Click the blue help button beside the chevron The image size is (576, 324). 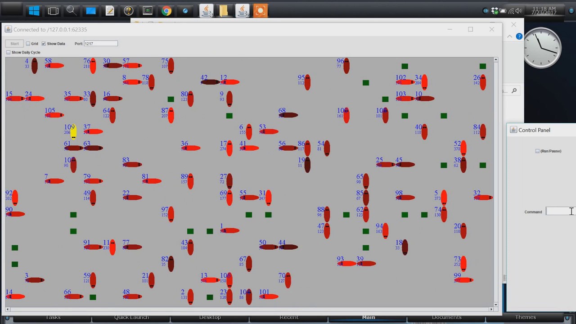pyautogui.click(x=519, y=36)
